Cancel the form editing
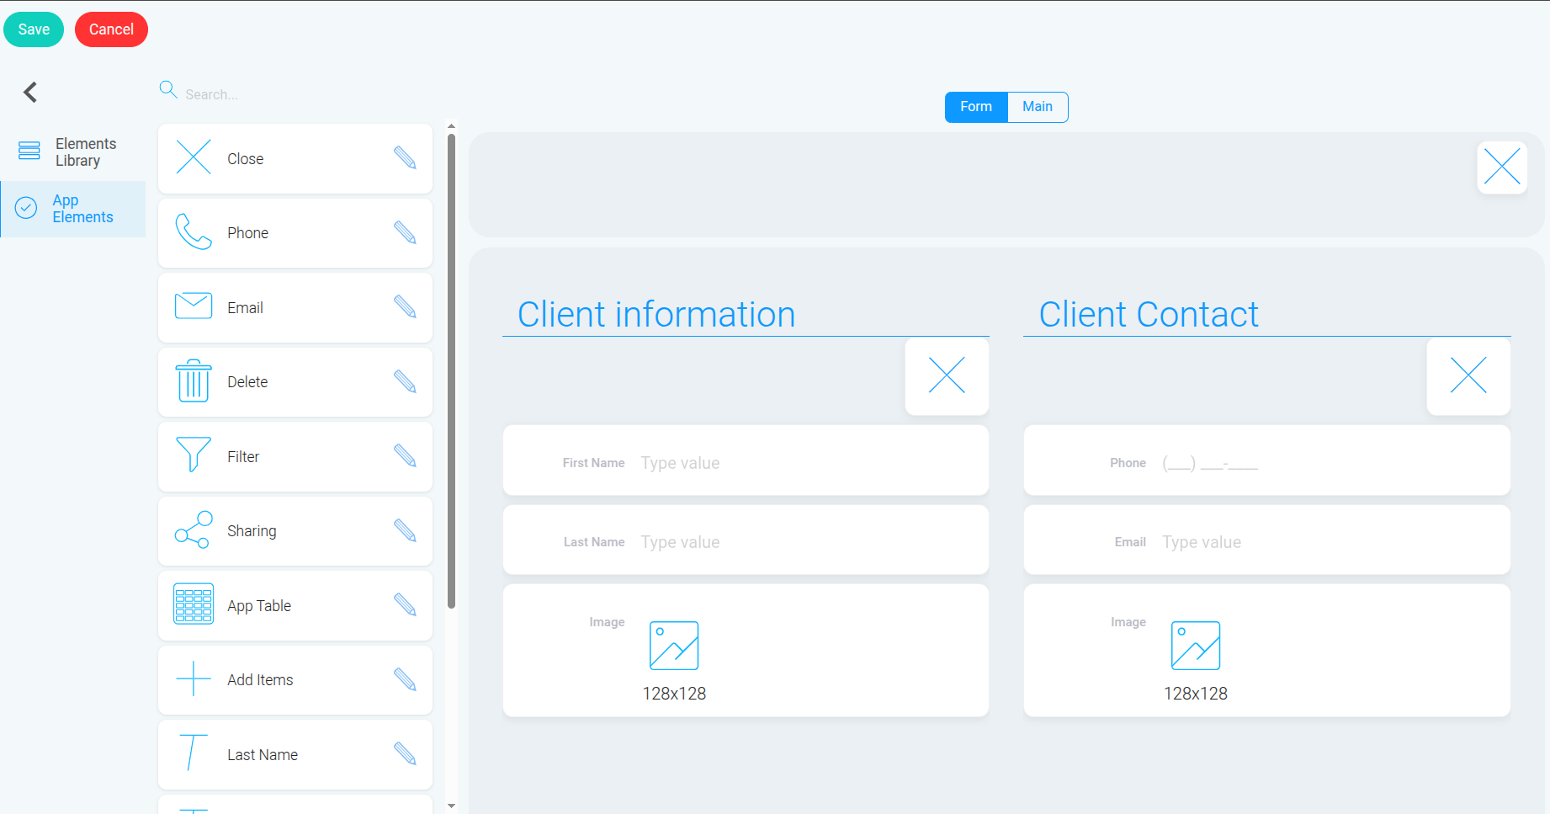The height and width of the screenshot is (814, 1550). [111, 29]
